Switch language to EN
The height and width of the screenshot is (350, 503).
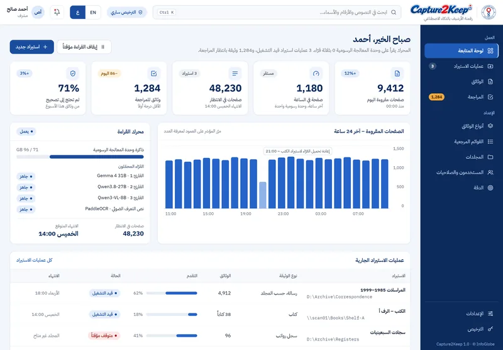(93, 13)
